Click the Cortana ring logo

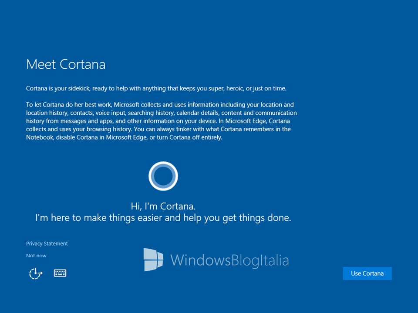click(x=163, y=176)
